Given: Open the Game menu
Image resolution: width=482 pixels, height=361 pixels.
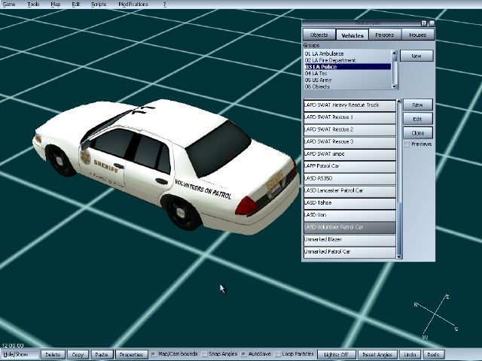Looking at the screenshot, I should coord(9,5).
